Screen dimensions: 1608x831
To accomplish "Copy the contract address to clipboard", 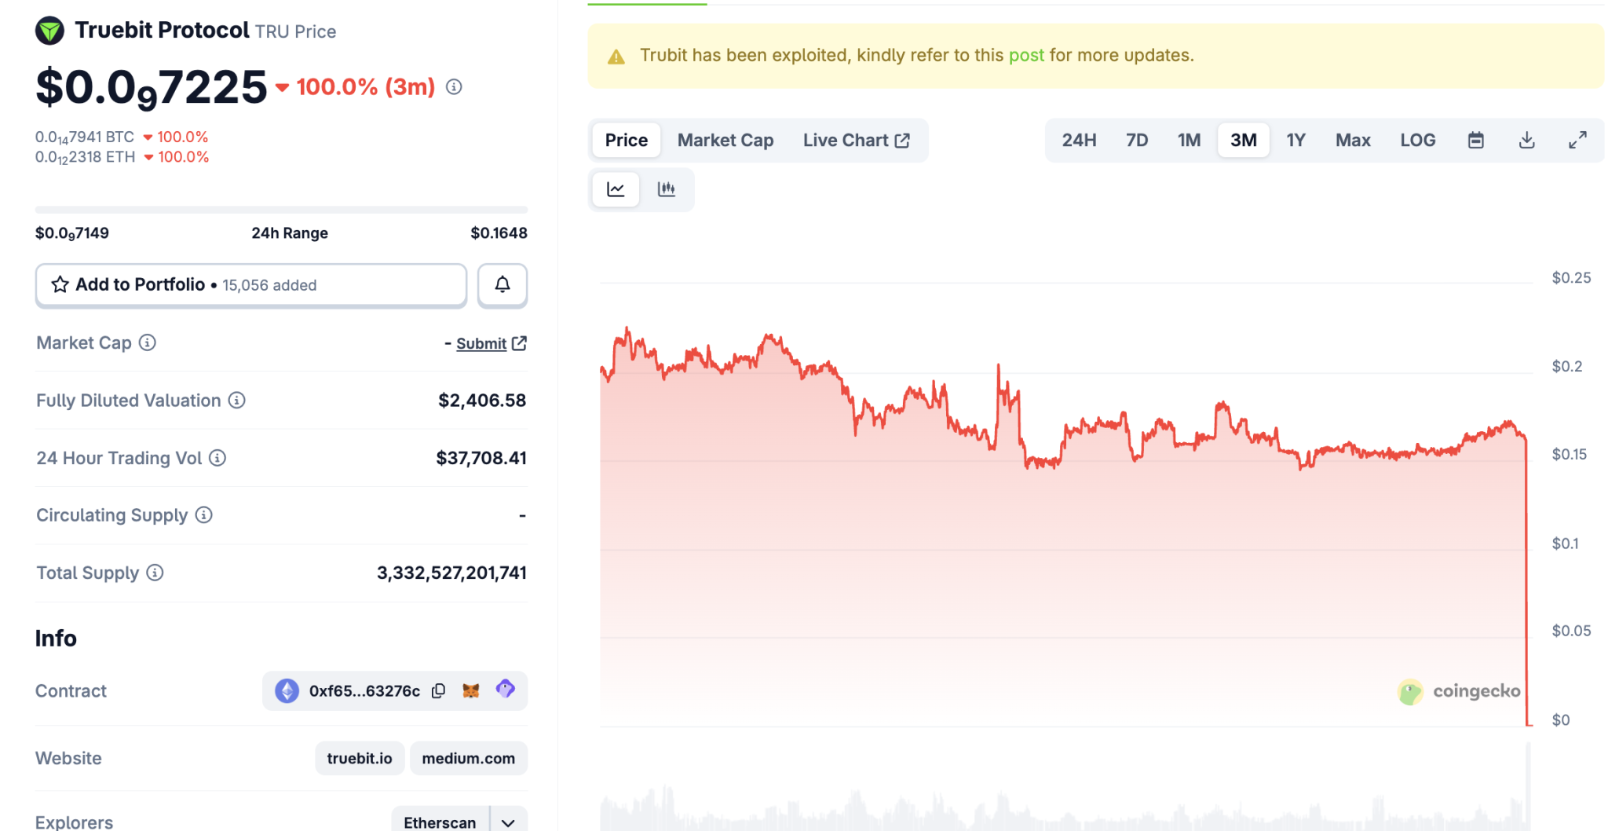I will [439, 690].
